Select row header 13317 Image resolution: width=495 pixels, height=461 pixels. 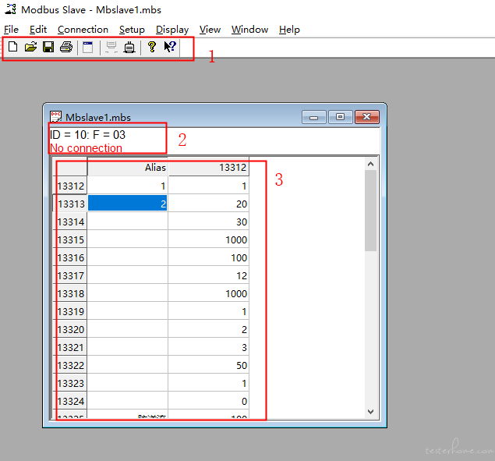point(70,275)
